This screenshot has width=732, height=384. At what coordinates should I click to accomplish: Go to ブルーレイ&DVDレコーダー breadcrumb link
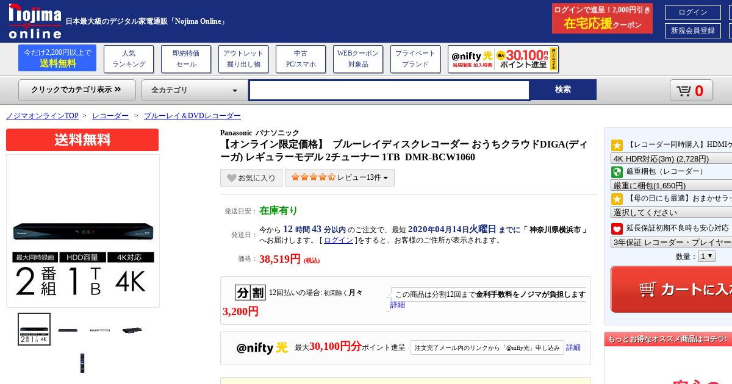click(x=192, y=116)
